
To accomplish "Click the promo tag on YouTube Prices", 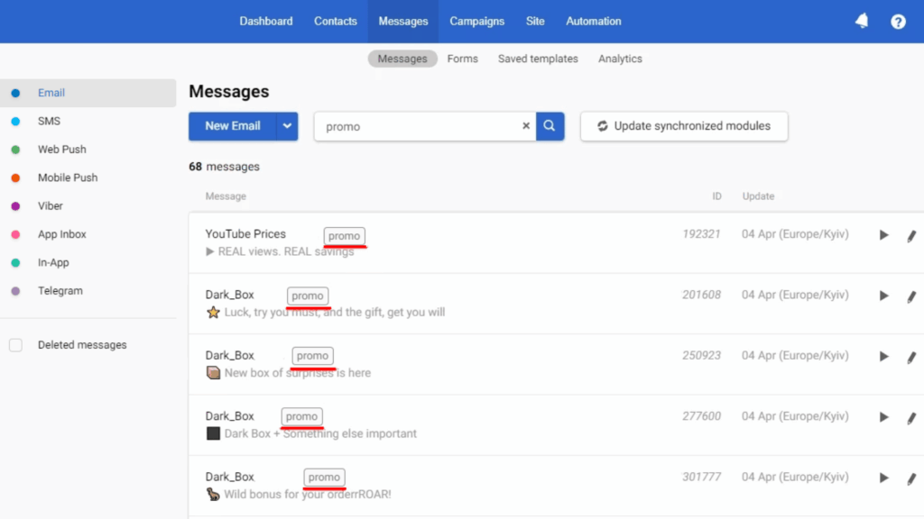I will (344, 236).
